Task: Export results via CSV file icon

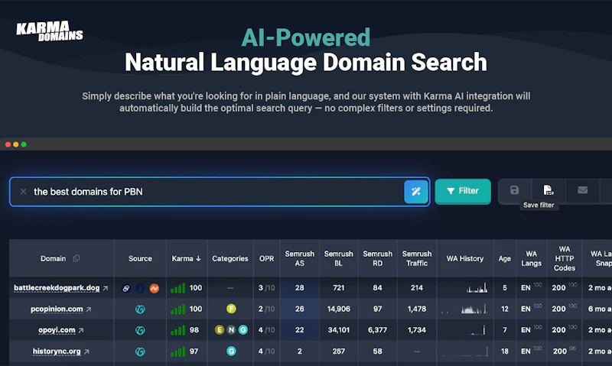Action: [549, 189]
